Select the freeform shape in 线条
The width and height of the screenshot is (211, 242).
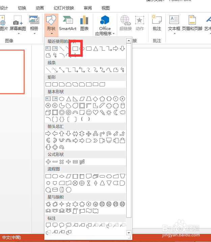116,70
